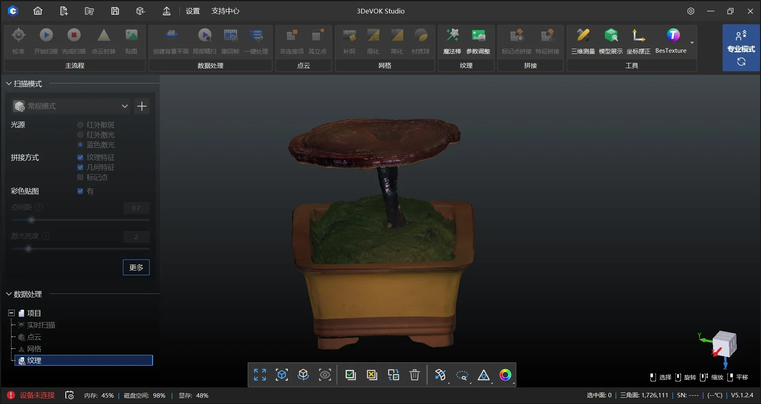The image size is (761, 404).
Task: Click the export upload icon
Action: point(167,11)
